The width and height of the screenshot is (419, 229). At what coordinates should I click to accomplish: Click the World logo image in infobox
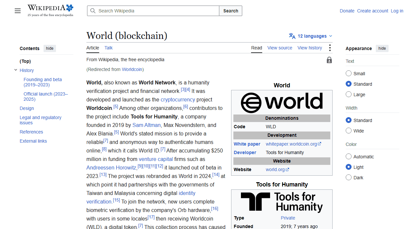pos(282,102)
